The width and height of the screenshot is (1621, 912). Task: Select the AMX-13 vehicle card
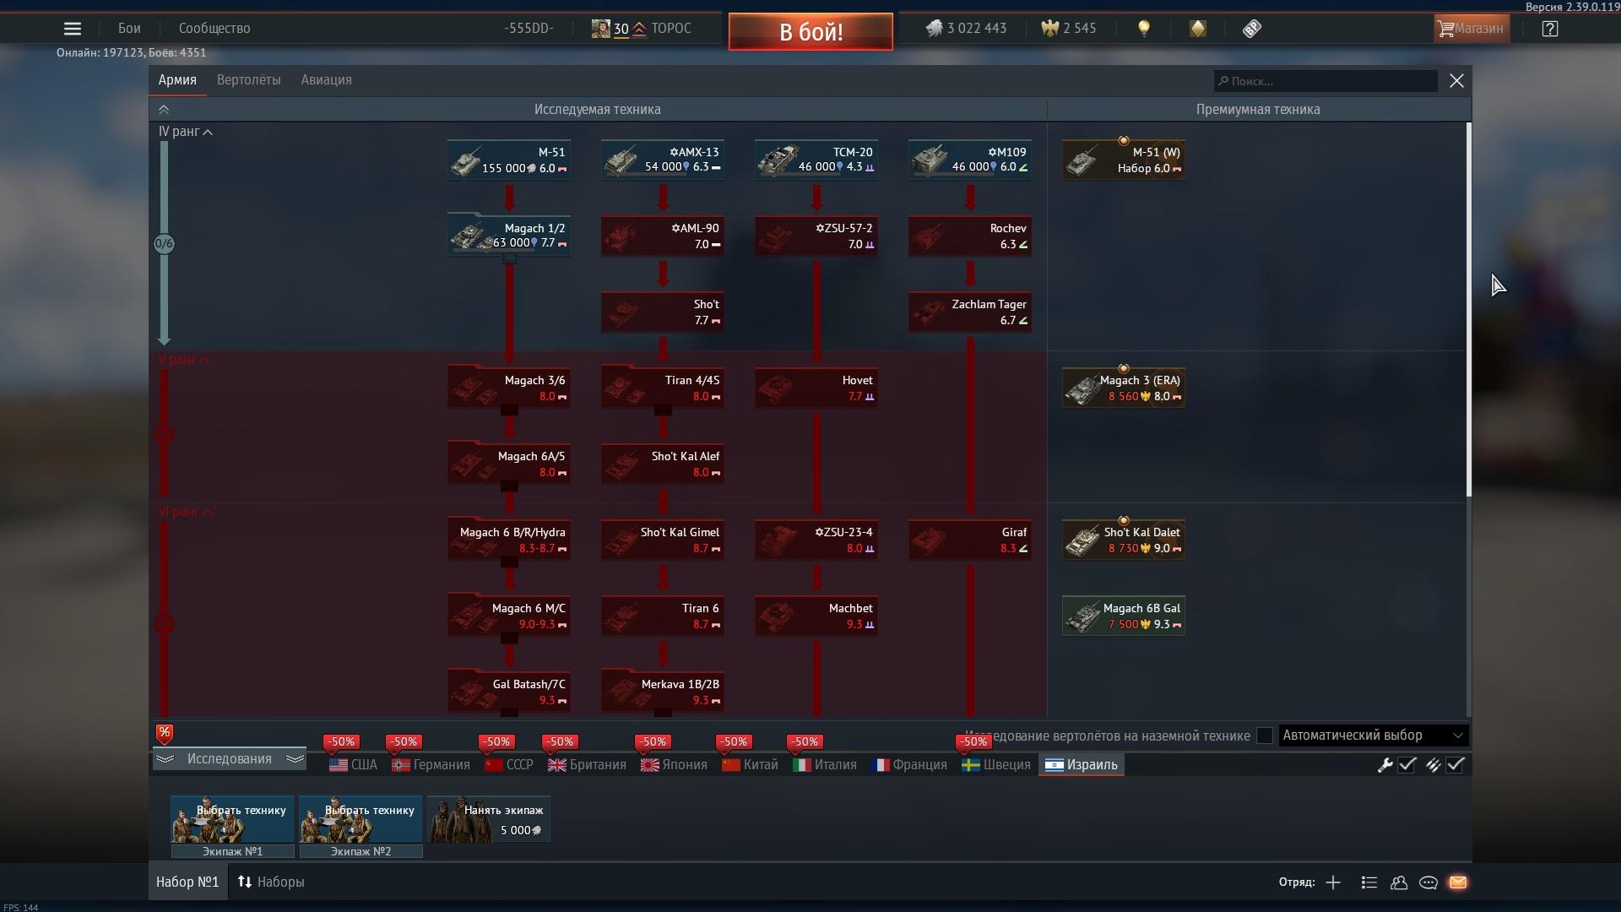(663, 160)
